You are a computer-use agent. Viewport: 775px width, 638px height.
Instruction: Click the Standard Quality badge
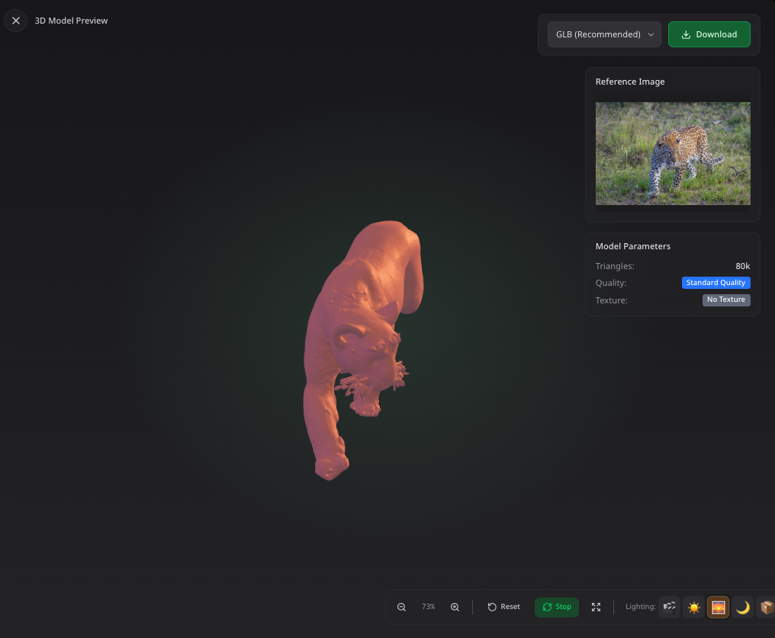pyautogui.click(x=716, y=283)
